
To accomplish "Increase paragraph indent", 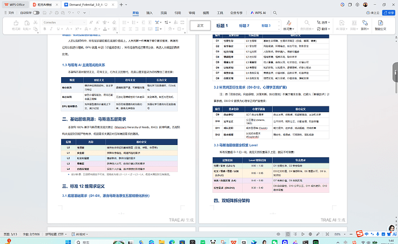I will pyautogui.click(x=150, y=22).
